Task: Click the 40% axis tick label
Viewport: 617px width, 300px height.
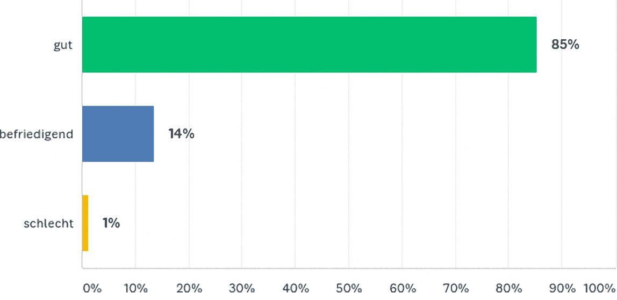Action: (296, 289)
